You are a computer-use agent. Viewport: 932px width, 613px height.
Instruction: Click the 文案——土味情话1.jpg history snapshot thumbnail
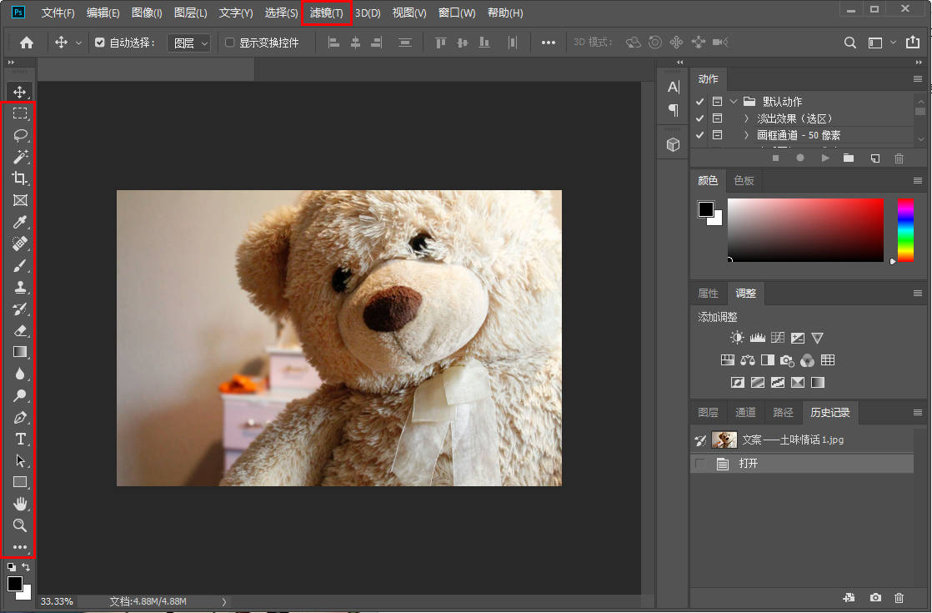724,440
